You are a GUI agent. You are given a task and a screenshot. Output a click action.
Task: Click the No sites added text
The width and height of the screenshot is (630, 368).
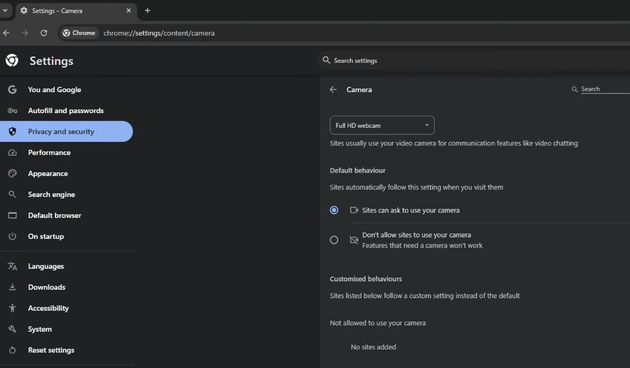(373, 347)
